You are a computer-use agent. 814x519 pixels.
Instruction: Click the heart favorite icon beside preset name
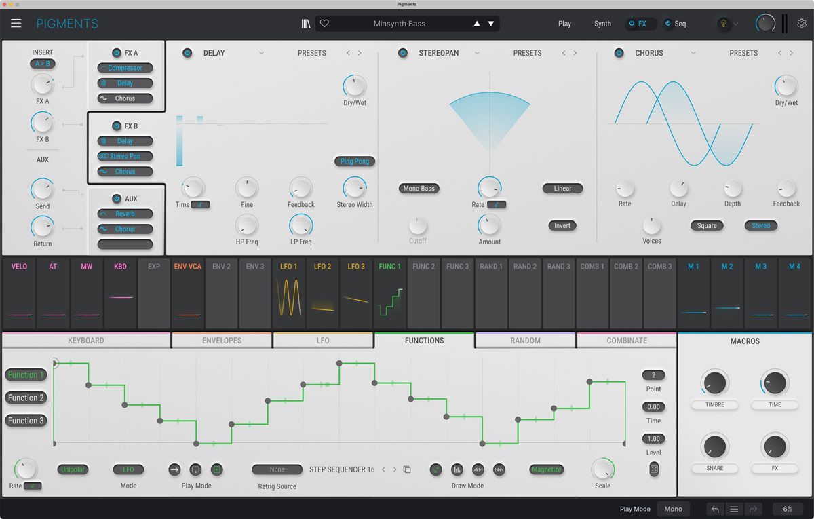point(324,23)
